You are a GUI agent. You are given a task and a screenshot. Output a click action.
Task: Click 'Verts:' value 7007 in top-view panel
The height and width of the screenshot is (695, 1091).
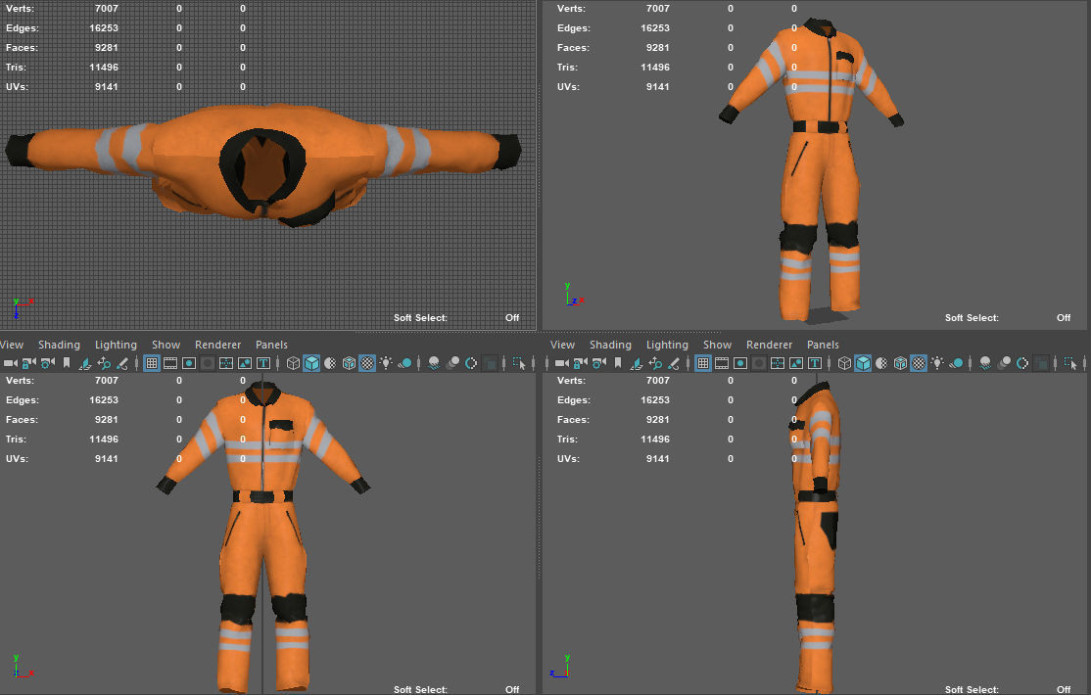point(107,9)
